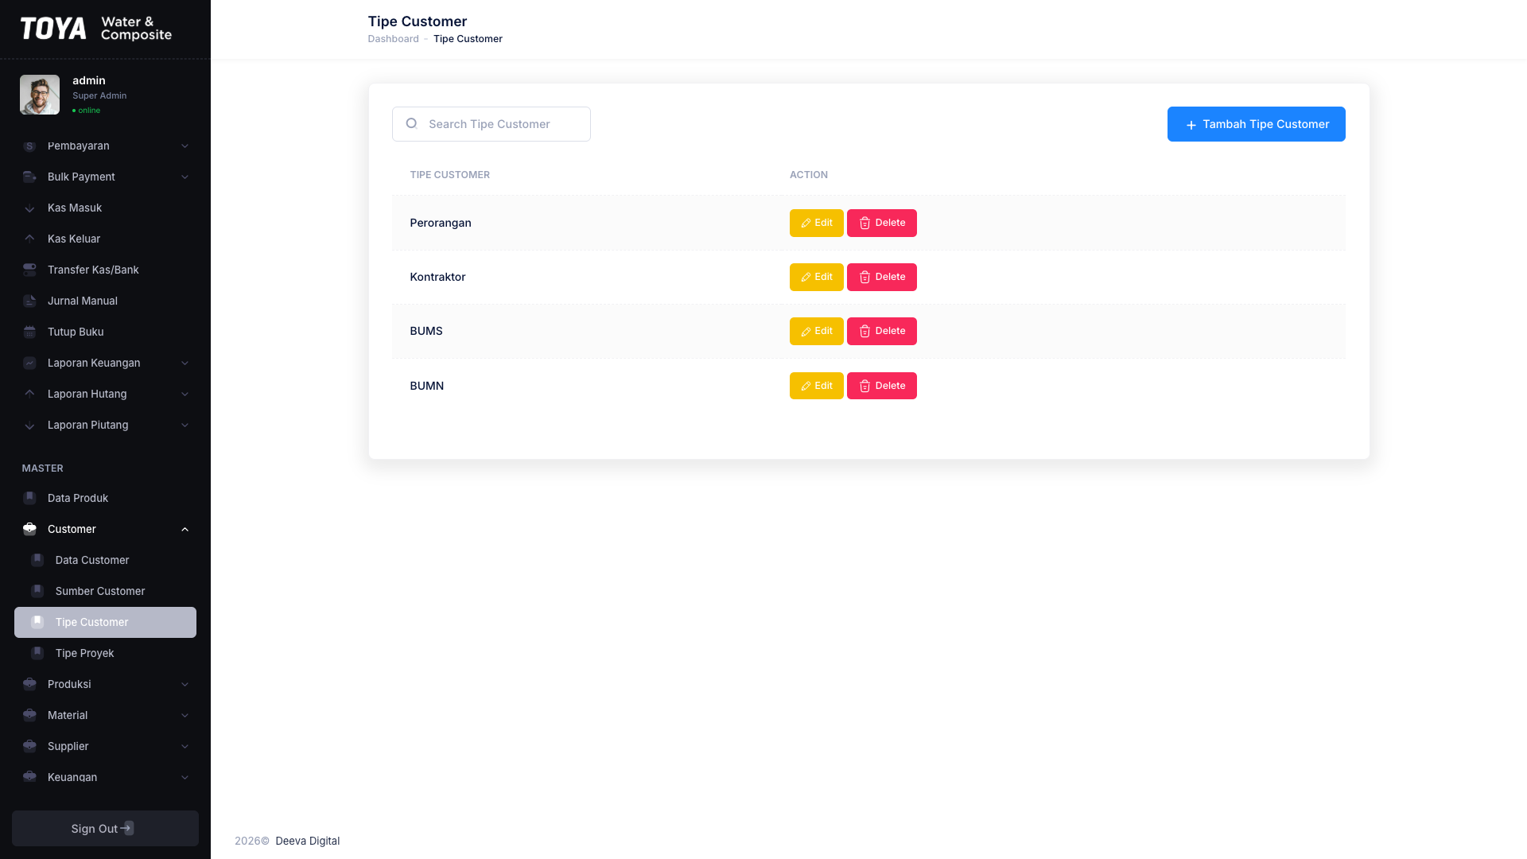Click the Kas Masuk arrow icon

point(29,208)
